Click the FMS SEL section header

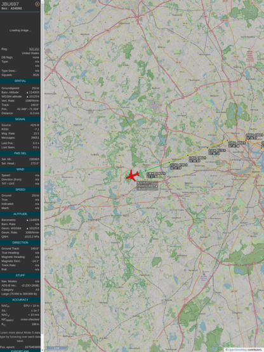tap(20, 153)
